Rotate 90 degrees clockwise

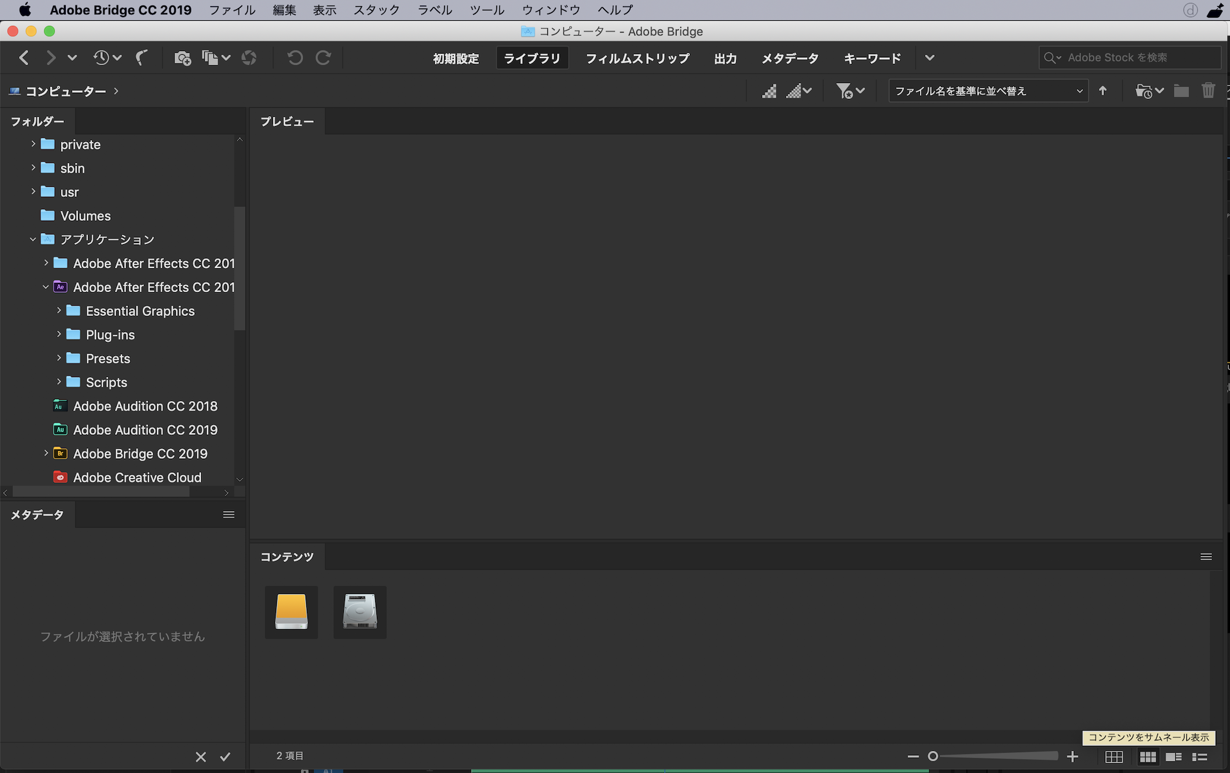click(323, 58)
